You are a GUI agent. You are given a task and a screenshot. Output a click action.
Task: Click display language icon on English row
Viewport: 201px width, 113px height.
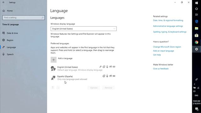[x=100, y=67]
